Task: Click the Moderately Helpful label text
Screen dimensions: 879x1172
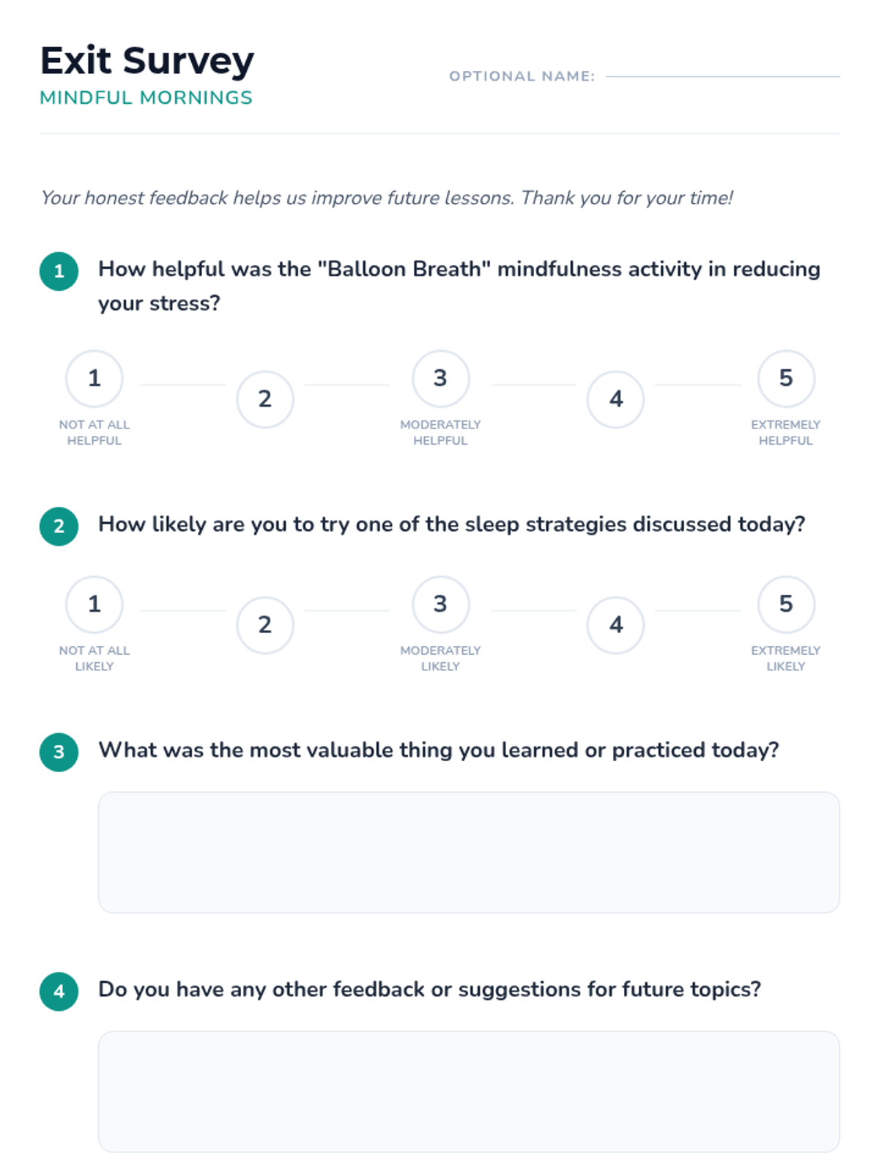Action: click(x=440, y=432)
